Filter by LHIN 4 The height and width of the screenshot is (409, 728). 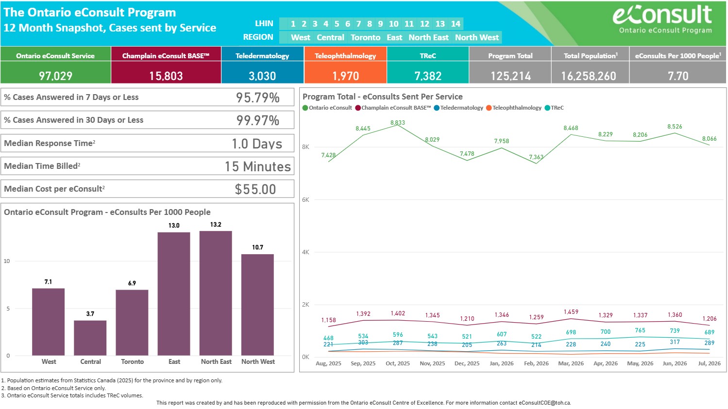326,24
